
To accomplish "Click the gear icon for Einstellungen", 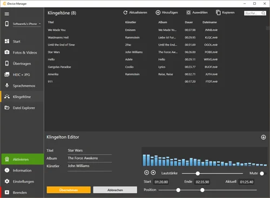I will click(7, 181).
